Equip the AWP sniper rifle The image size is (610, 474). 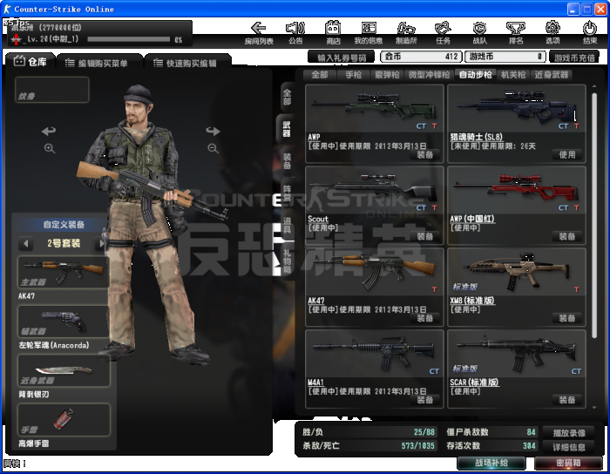click(425, 155)
